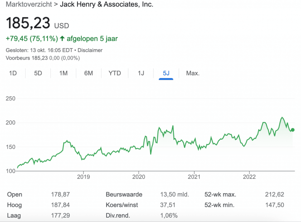Switch chart to 6M range

pyautogui.click(x=88, y=73)
